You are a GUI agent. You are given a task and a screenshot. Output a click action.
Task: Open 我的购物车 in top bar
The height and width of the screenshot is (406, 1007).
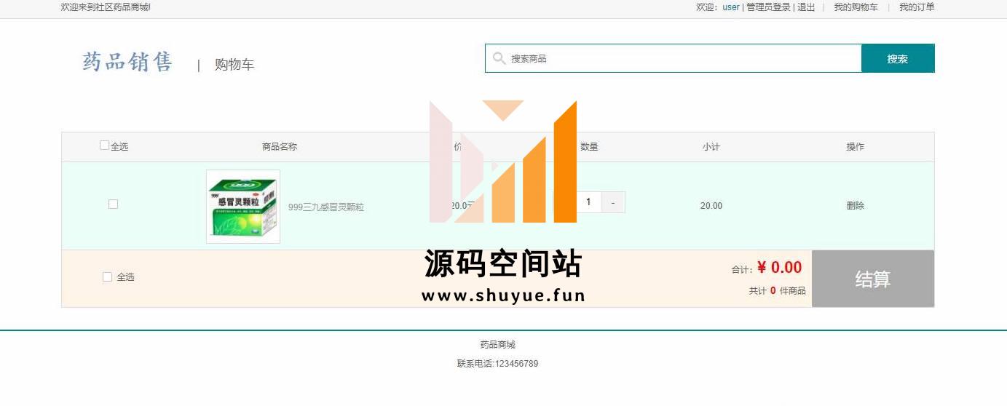click(856, 7)
